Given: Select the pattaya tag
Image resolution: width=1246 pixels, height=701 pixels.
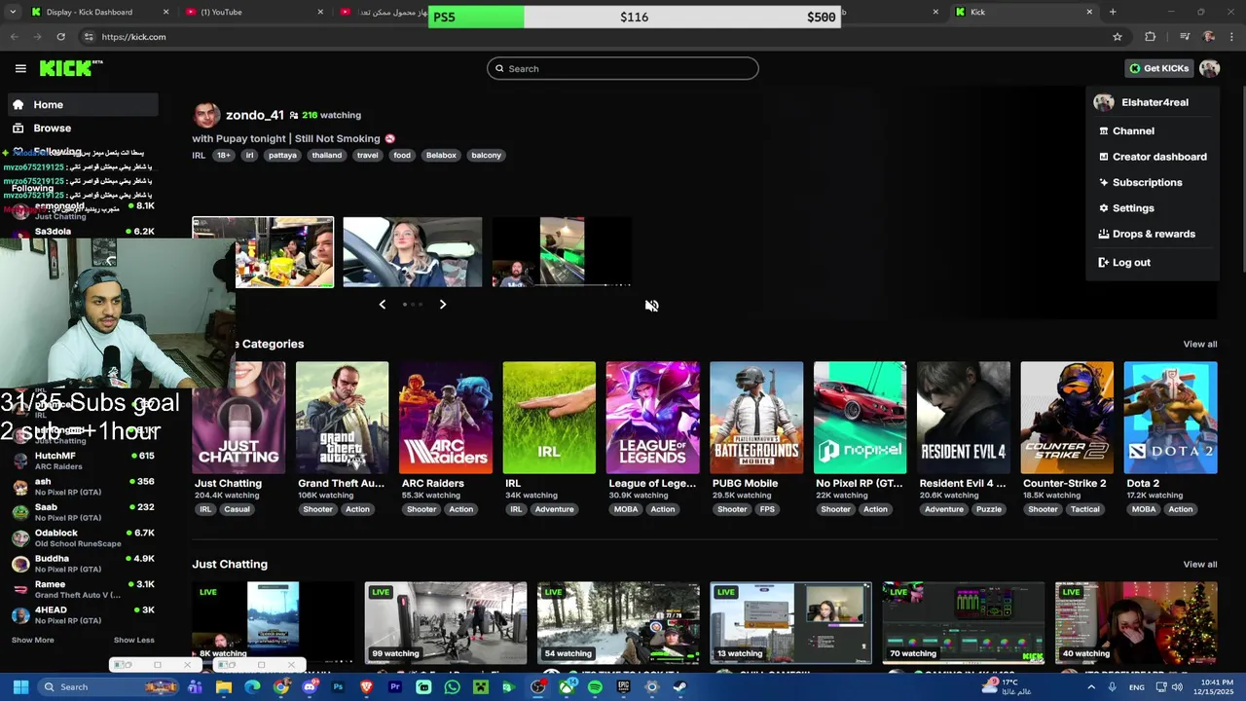Looking at the screenshot, I should pyautogui.click(x=282, y=155).
